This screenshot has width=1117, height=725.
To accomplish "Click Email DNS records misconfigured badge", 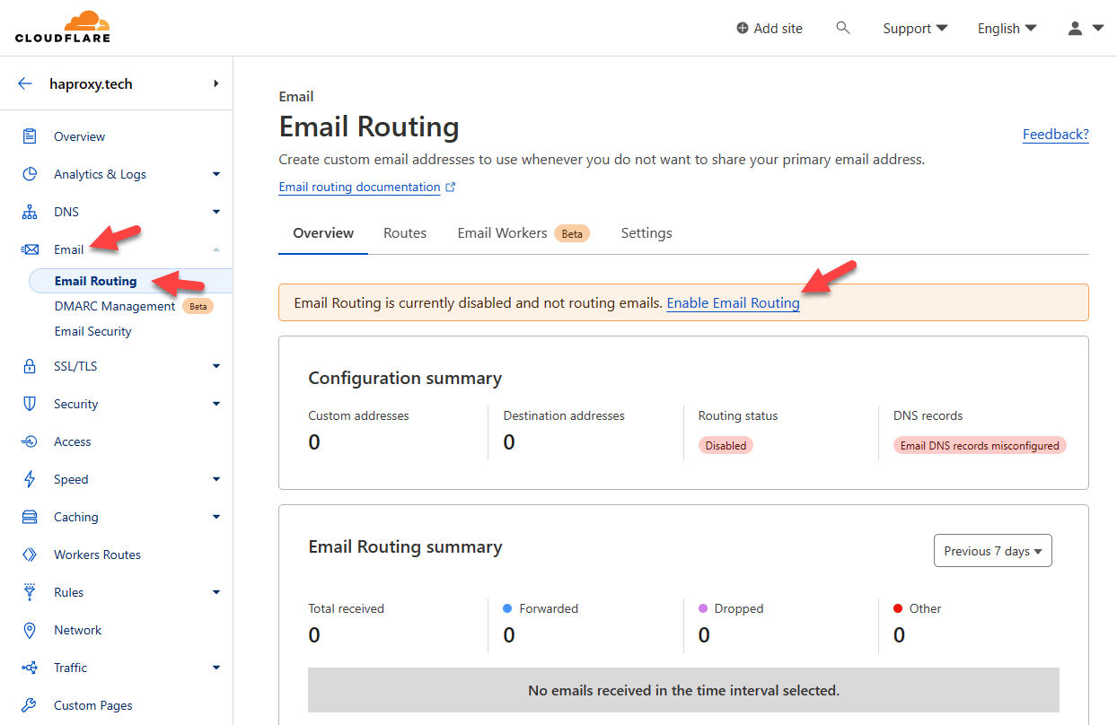I will [x=980, y=445].
